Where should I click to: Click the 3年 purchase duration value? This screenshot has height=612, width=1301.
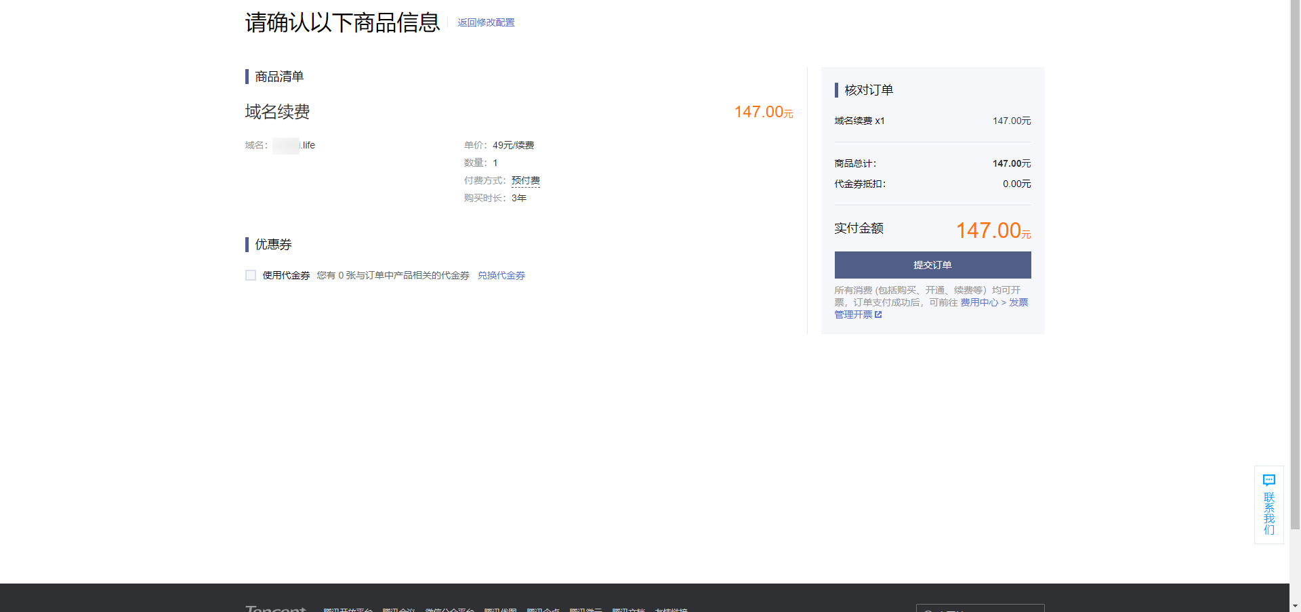coord(519,198)
